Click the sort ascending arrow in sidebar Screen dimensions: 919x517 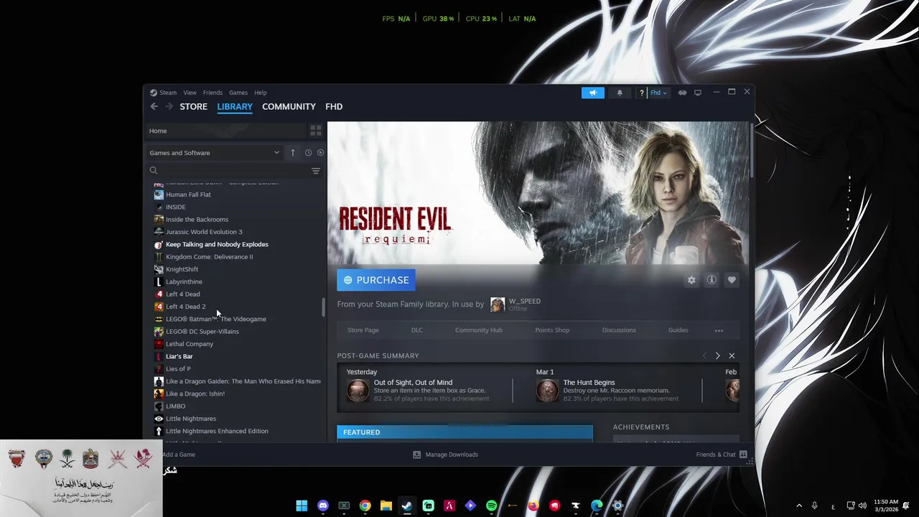tap(292, 152)
